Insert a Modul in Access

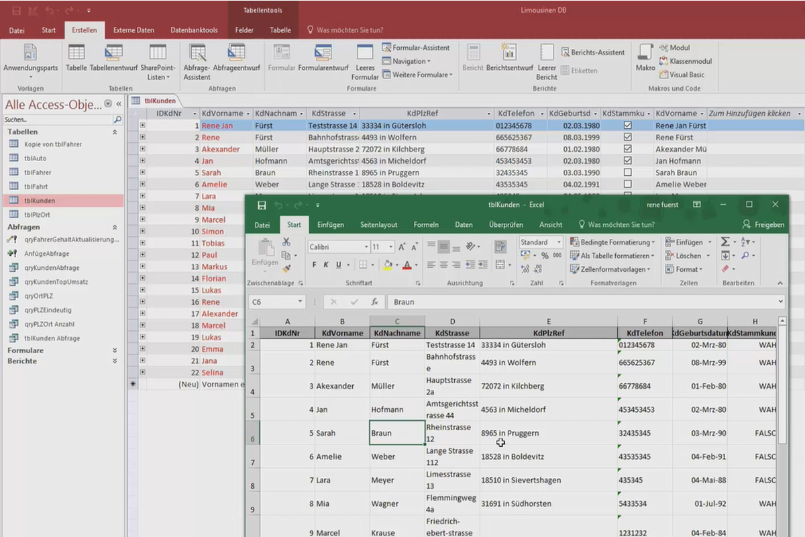click(x=674, y=48)
